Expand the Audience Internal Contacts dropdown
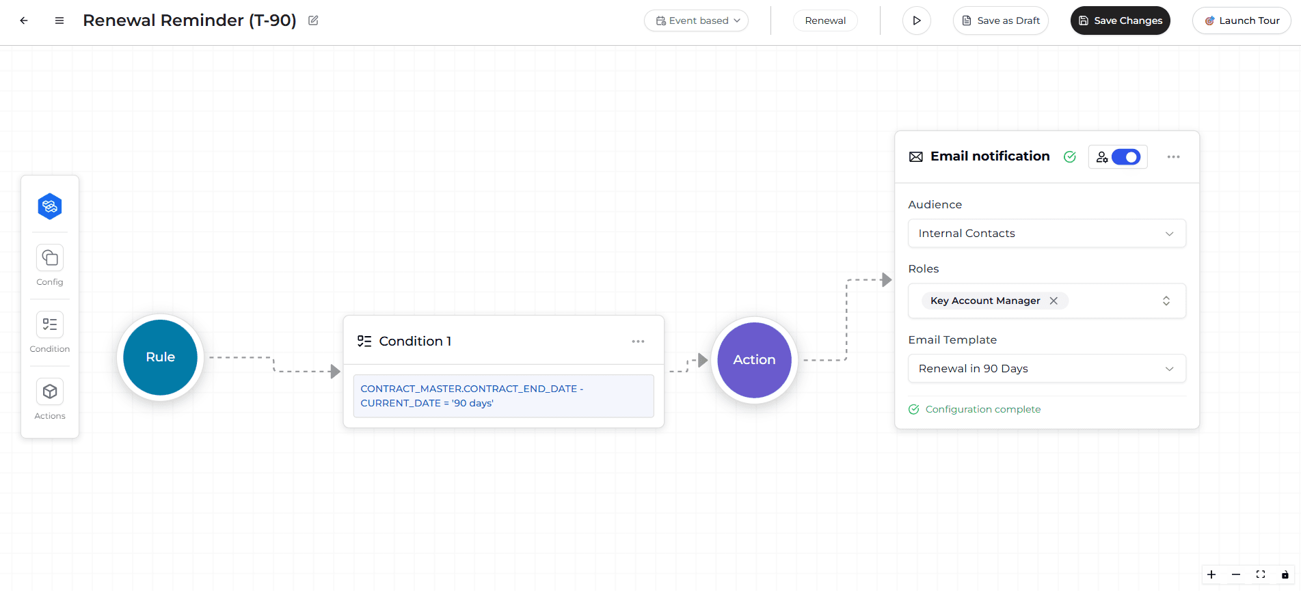This screenshot has height=610, width=1301. coord(1047,234)
